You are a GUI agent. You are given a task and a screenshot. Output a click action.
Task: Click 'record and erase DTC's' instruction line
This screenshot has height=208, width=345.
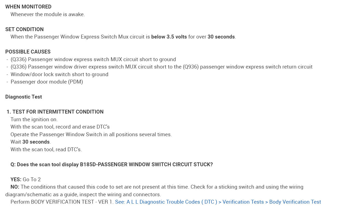pos(60,127)
